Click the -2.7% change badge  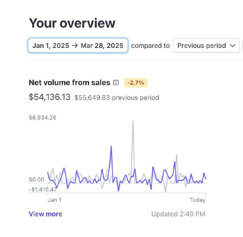(x=135, y=83)
